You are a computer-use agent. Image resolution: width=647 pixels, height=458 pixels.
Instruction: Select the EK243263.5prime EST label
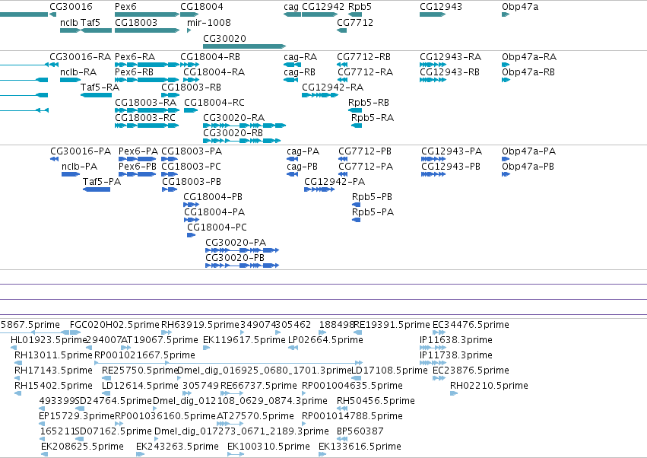[x=177, y=447]
